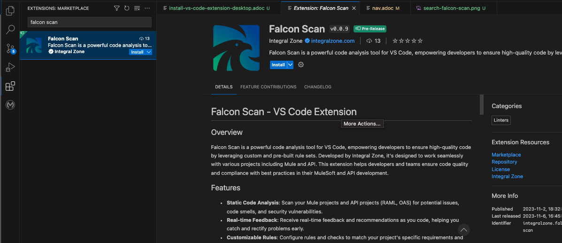The height and width of the screenshot is (243, 562).
Task: Open the License resource link
Action: pyautogui.click(x=500, y=169)
